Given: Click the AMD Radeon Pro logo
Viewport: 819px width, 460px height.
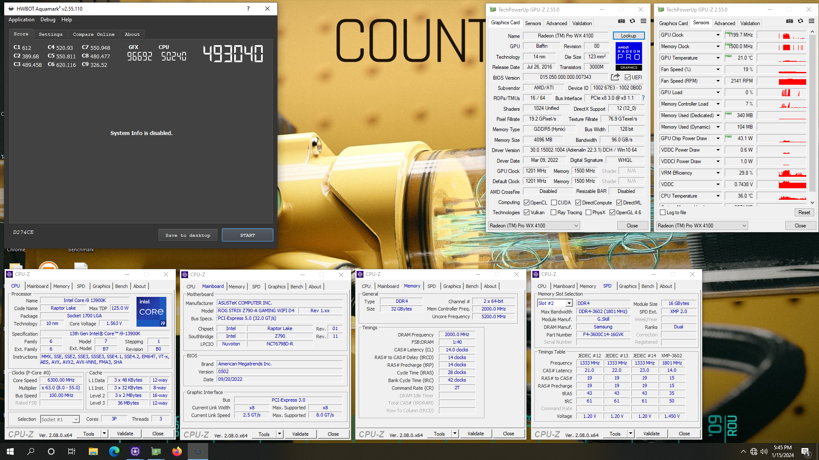Looking at the screenshot, I should coord(629,56).
